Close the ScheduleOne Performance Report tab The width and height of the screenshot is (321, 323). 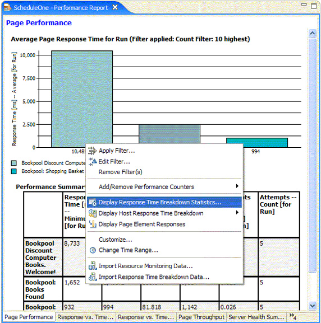[115, 8]
